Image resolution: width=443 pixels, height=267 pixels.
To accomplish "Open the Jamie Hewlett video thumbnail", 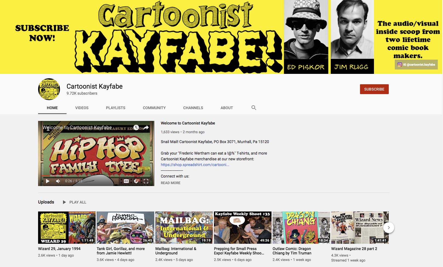I will pos(125,228).
